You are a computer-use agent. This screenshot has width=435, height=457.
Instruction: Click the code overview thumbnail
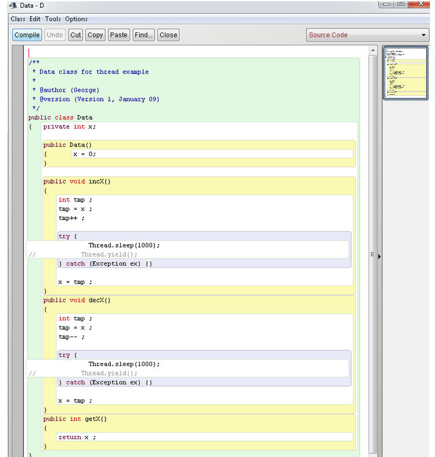[405, 73]
